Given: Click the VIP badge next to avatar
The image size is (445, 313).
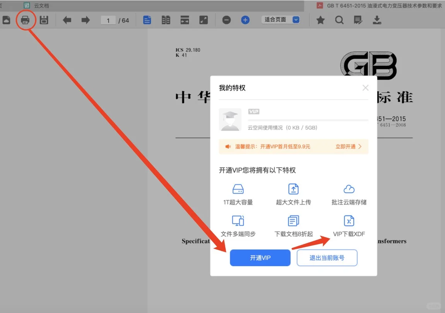Looking at the screenshot, I should pos(254,111).
